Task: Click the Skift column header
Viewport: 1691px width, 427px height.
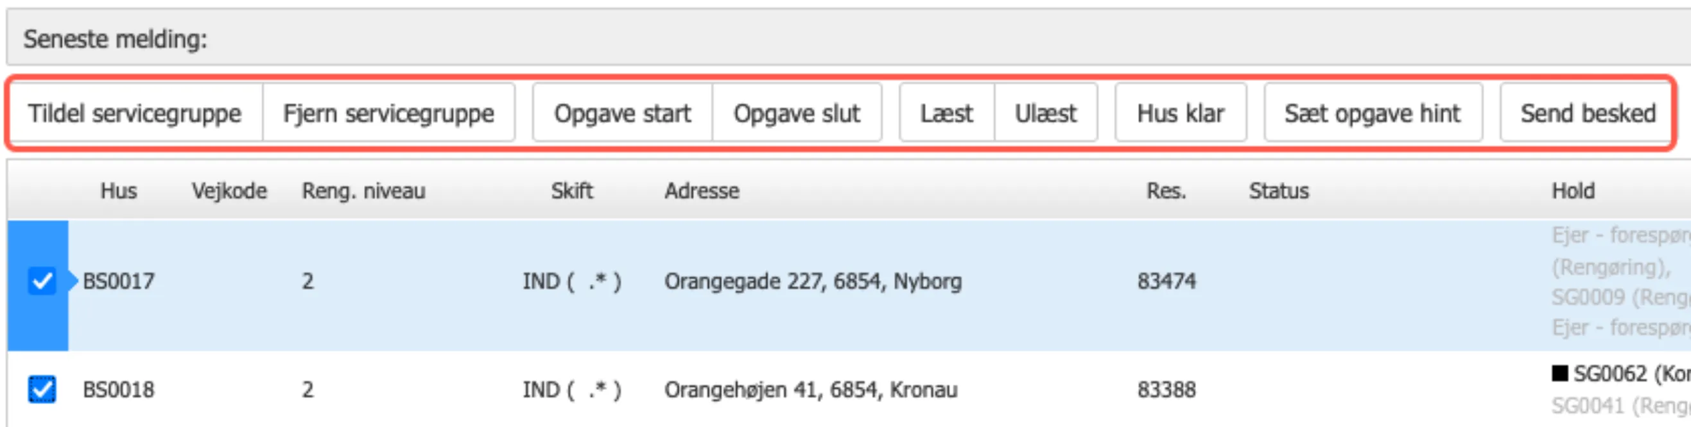Action: (571, 191)
